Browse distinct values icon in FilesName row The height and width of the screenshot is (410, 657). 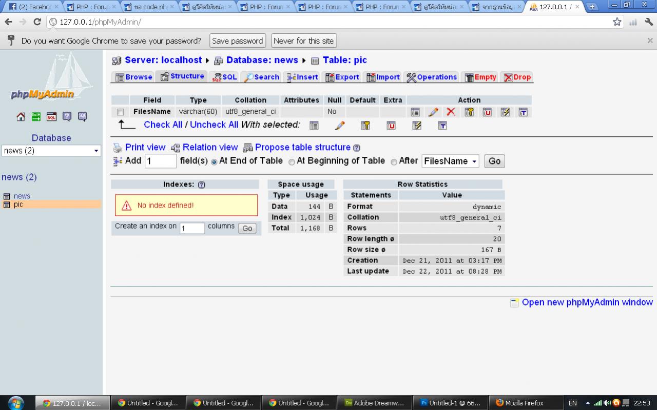415,112
